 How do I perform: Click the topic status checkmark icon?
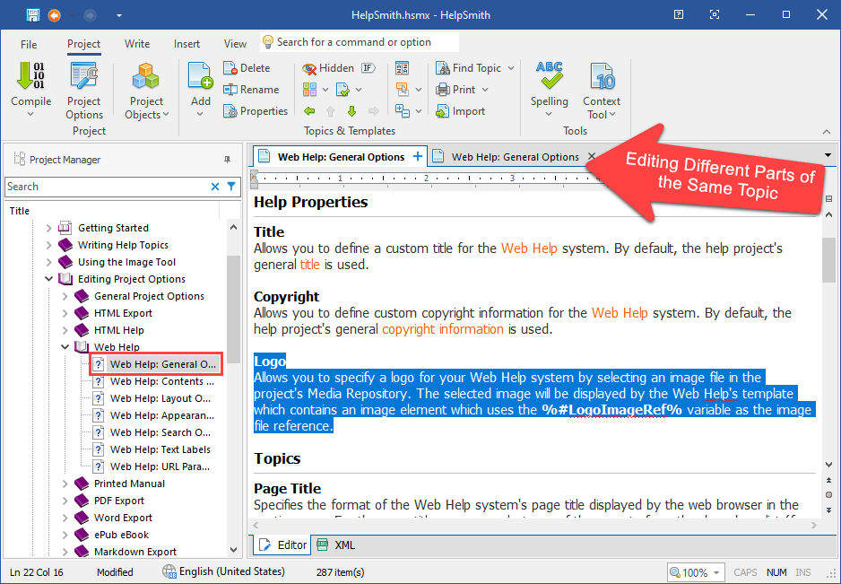342,90
